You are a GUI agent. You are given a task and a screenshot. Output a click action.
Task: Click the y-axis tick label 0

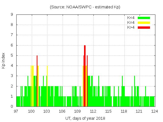coord(12,106)
